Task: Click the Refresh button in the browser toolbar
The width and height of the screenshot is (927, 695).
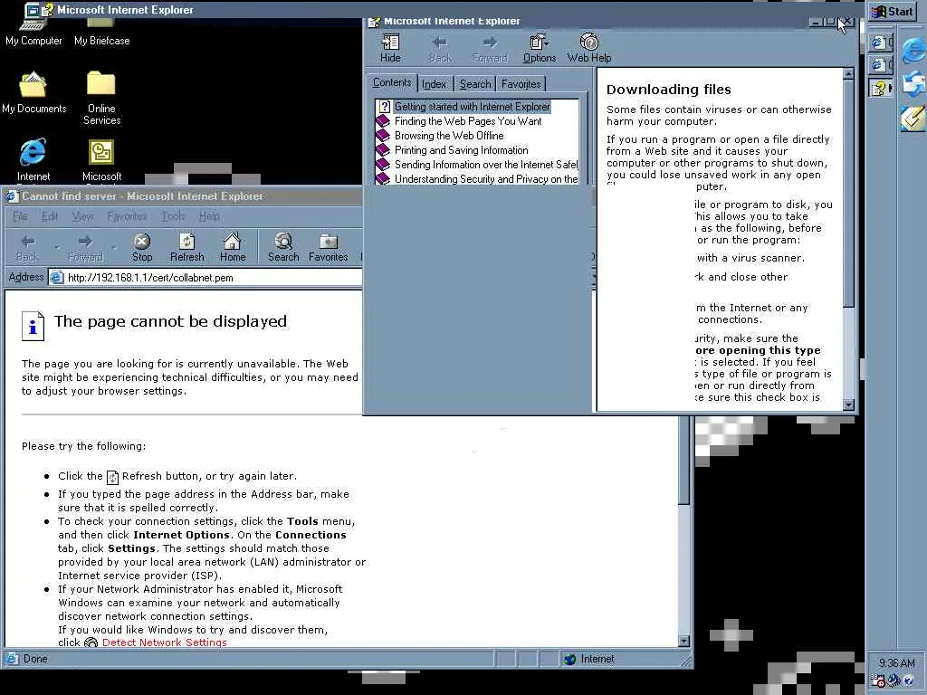Action: [186, 248]
